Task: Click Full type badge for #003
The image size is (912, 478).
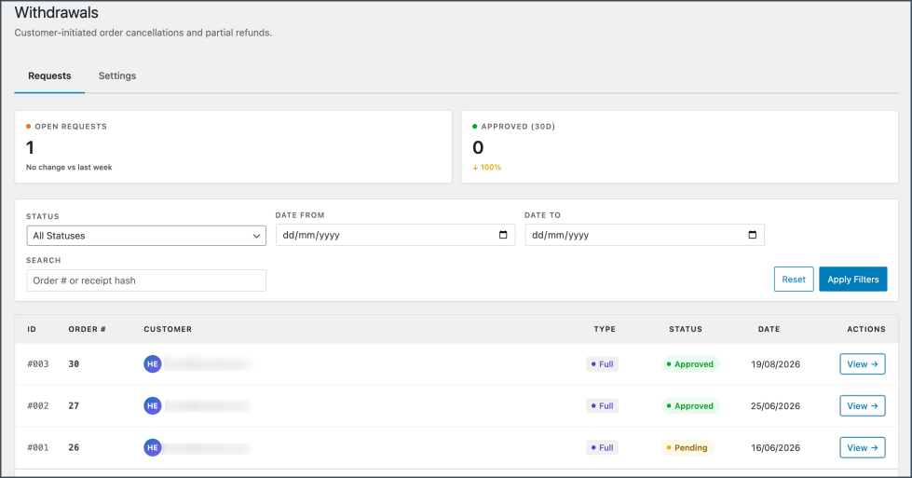Action: coord(602,364)
